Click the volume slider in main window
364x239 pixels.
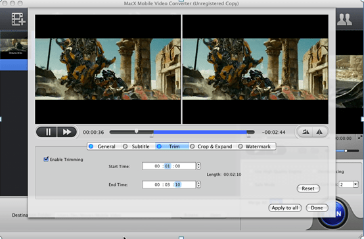click(x=348, y=151)
